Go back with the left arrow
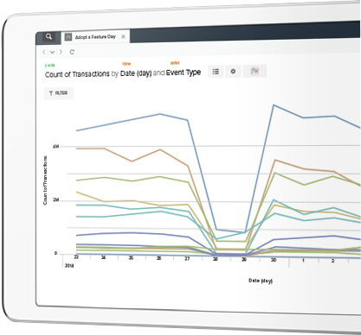 pos(44,52)
